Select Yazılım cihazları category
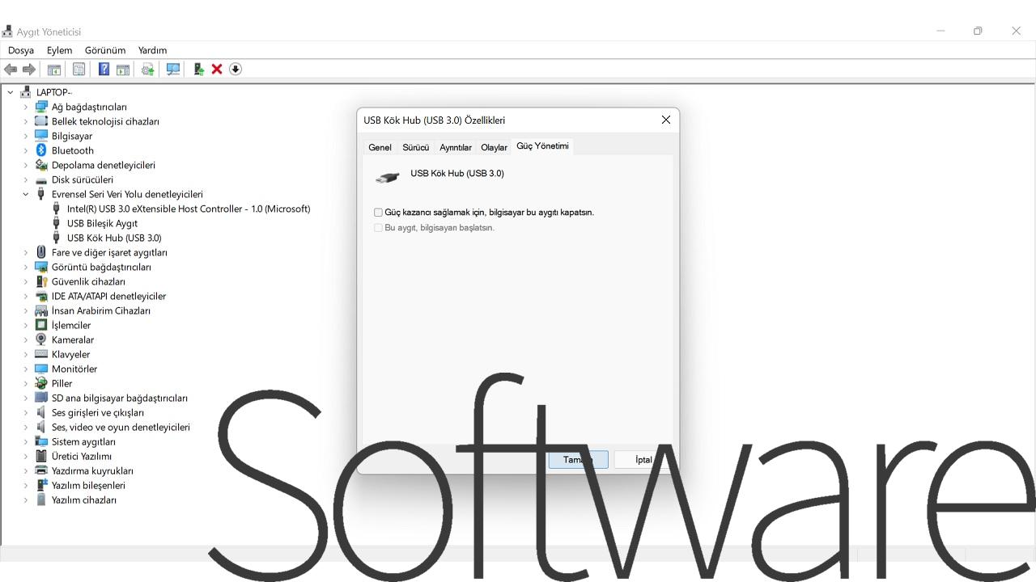 click(x=84, y=500)
